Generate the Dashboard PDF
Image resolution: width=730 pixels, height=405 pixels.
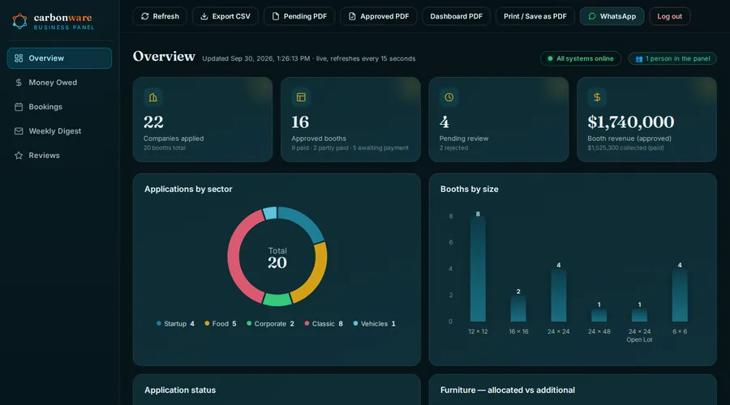[456, 16]
